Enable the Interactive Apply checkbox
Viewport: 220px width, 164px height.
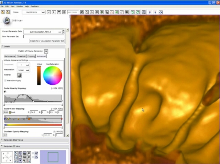(x=5, y=81)
